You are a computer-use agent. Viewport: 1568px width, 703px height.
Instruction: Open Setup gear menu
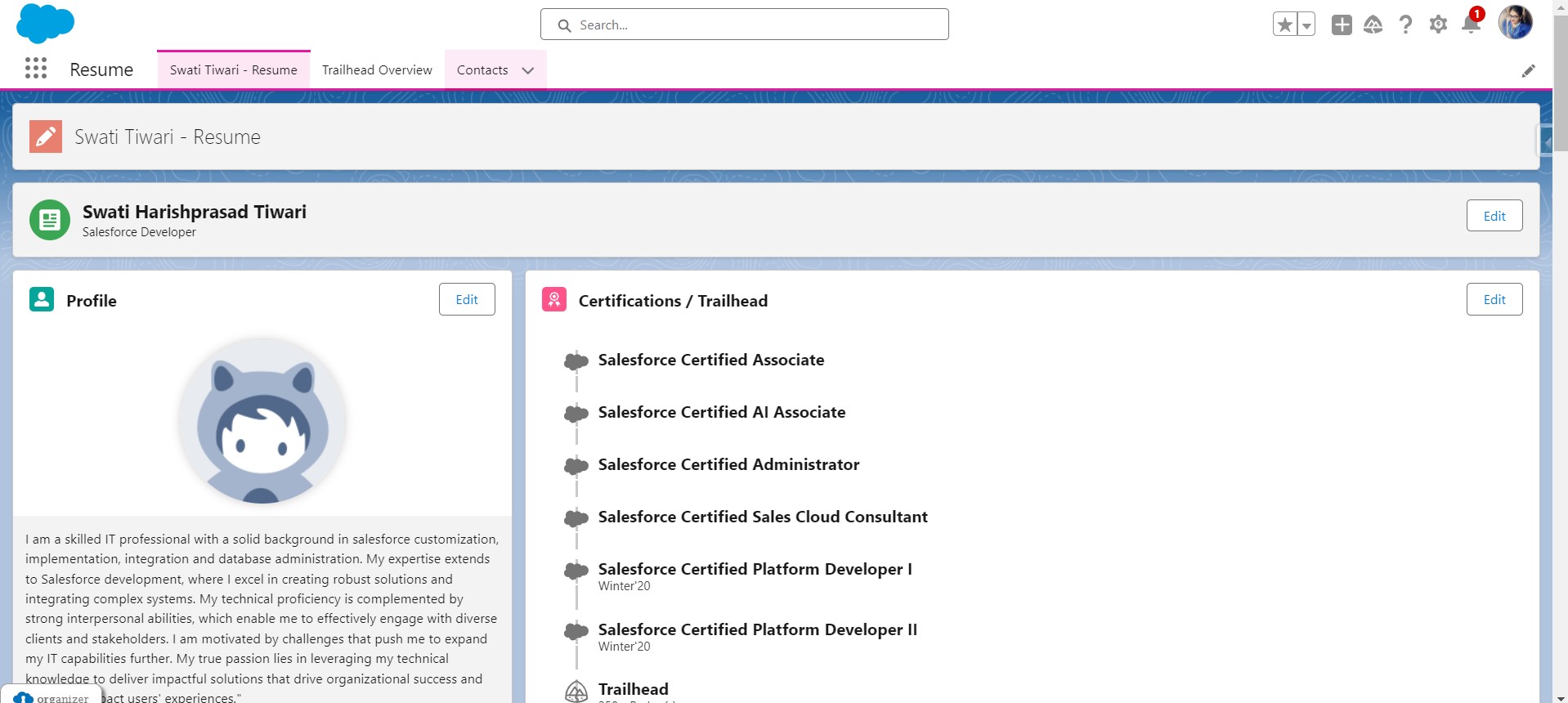[1438, 25]
